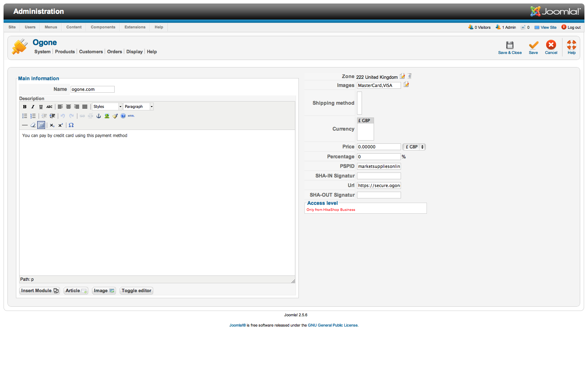The width and height of the screenshot is (588, 383).
Task: Click the SHA-IN Signature field
Action: 379,176
